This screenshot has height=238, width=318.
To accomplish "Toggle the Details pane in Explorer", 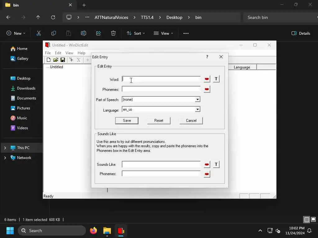I will 301,33.
